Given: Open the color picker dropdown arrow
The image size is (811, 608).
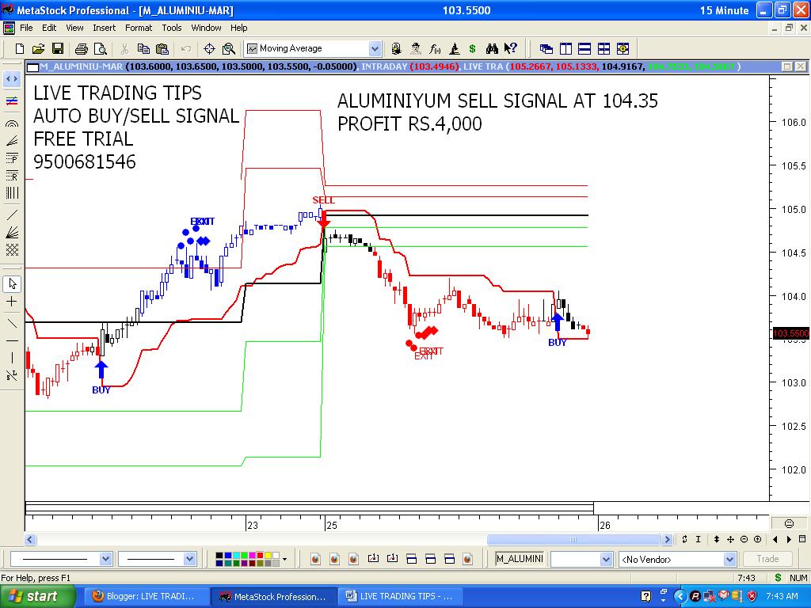Looking at the screenshot, I should pyautogui.click(x=285, y=559).
